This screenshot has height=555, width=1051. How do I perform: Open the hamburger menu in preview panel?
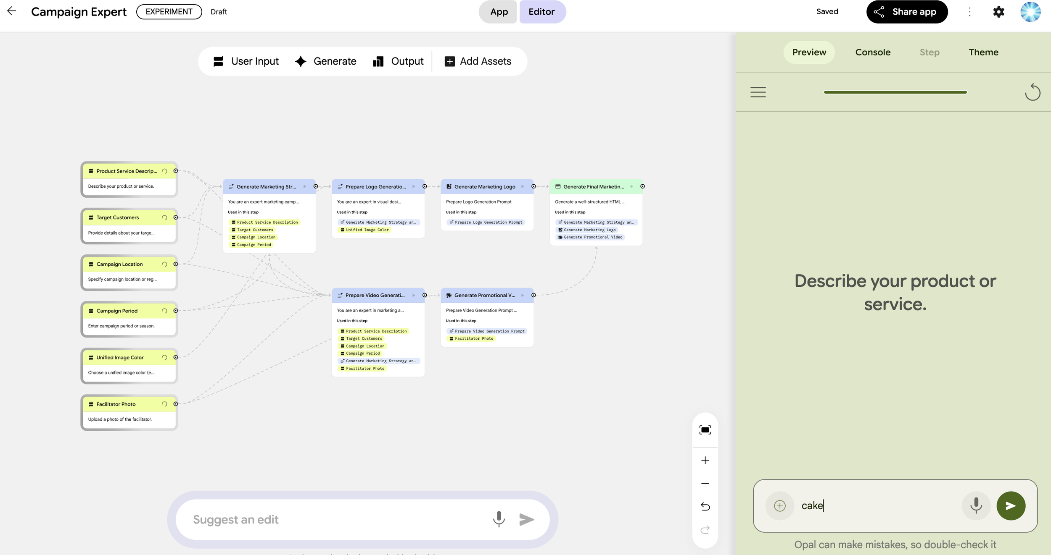click(x=758, y=92)
